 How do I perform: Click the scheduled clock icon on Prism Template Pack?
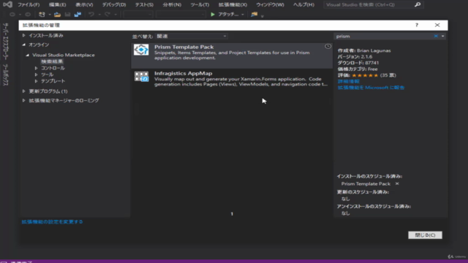coord(328,46)
